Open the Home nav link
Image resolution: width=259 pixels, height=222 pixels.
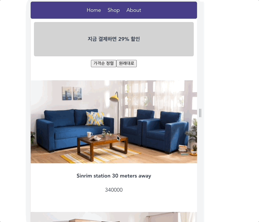[94, 10]
